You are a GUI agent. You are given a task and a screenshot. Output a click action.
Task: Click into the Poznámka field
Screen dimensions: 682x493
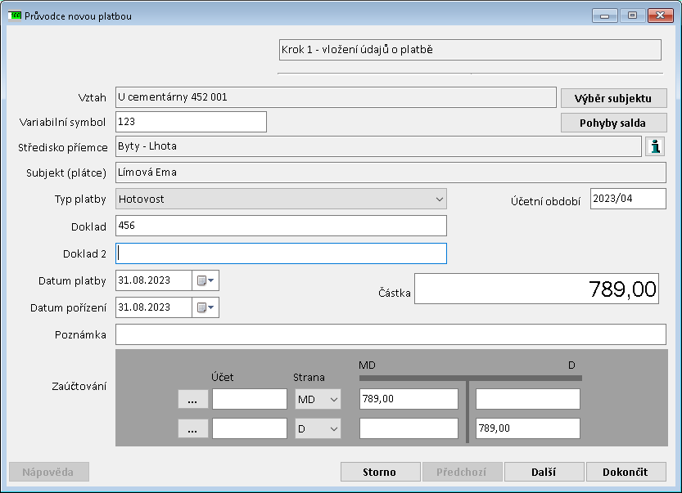click(x=391, y=334)
